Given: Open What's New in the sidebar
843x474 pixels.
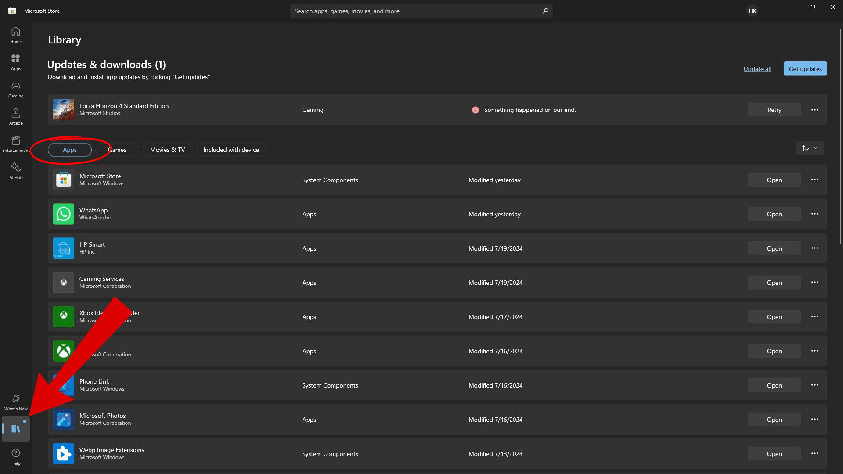Looking at the screenshot, I should coord(16,402).
